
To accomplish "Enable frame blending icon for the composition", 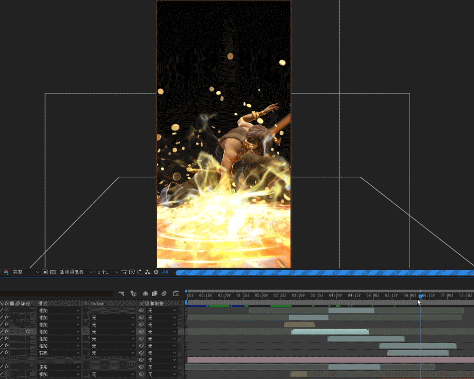I will pyautogui.click(x=155, y=293).
